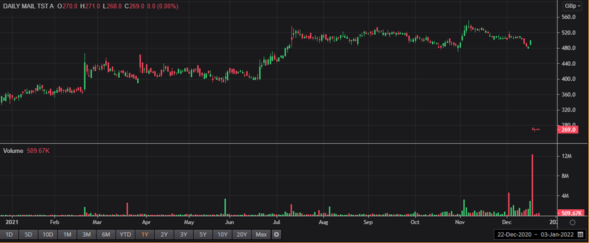Click the May time axis label
Image resolution: width=589 pixels, height=243 pixels.
(189, 222)
